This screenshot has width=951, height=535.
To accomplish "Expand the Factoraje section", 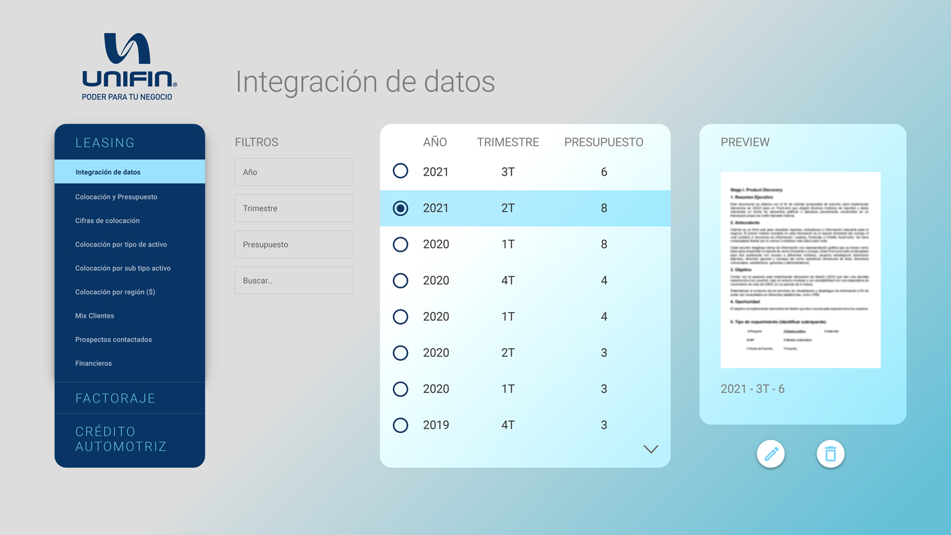I will coord(115,398).
